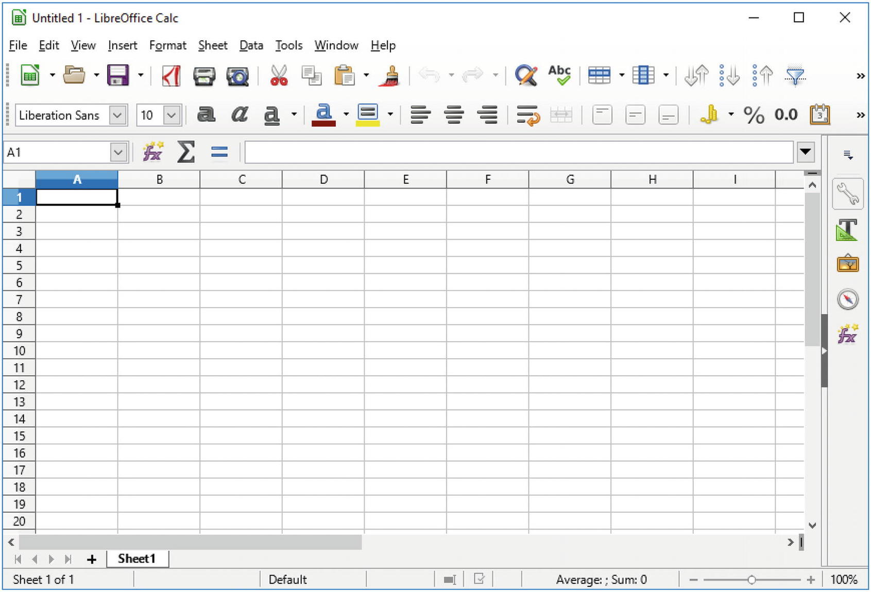Open sidebar Gallery icon

pos(848,264)
